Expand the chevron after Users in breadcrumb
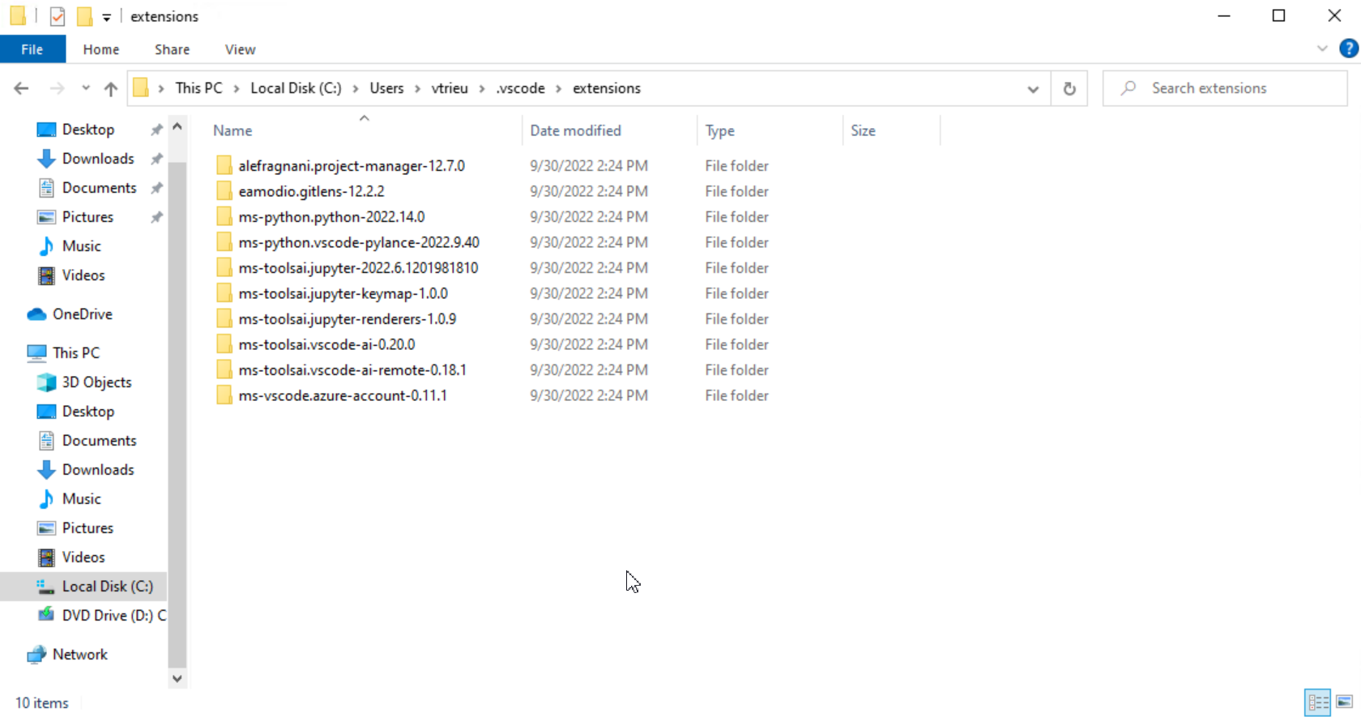The width and height of the screenshot is (1361, 717). point(417,88)
